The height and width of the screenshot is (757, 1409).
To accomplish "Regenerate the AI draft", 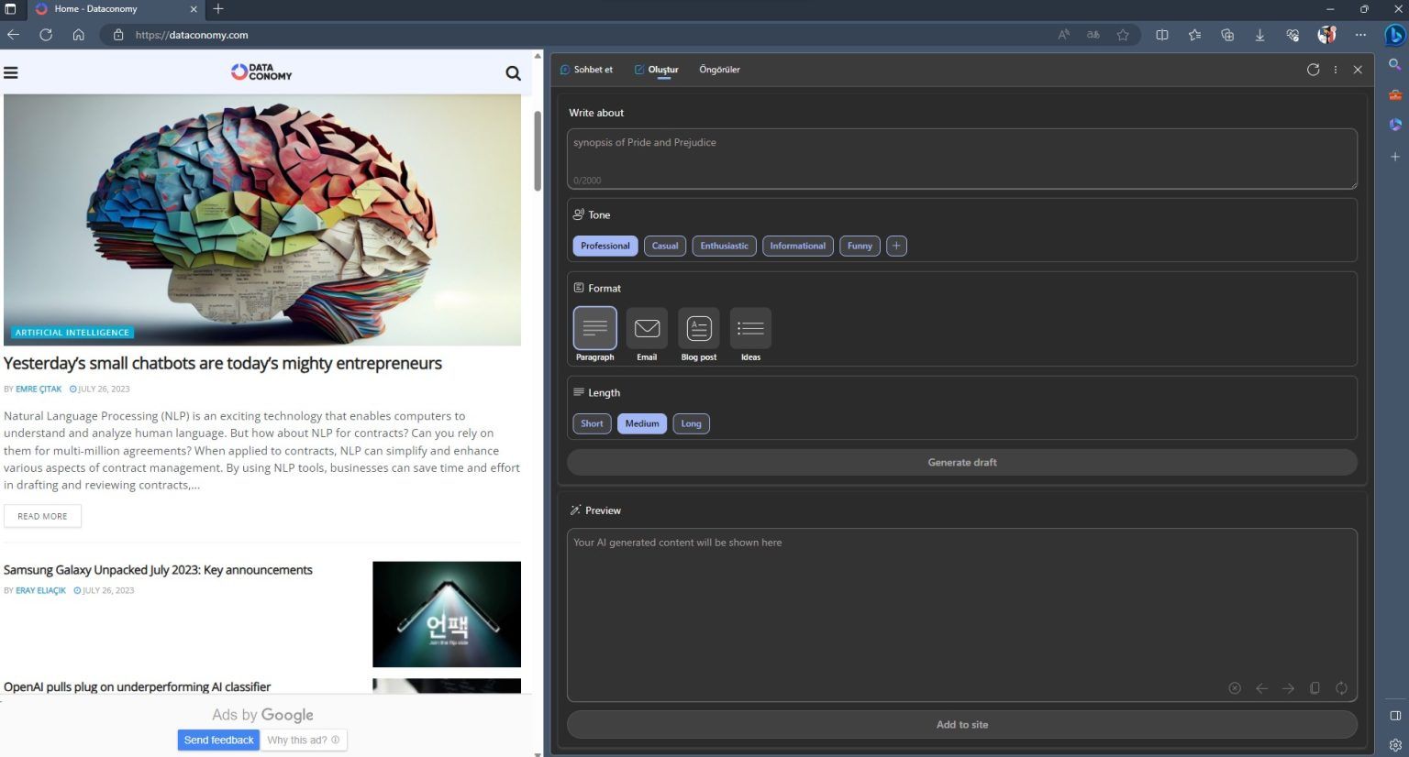I will 1341,687.
